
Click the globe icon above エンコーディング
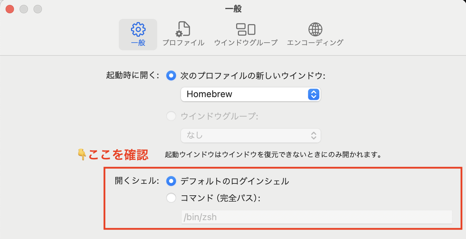pyautogui.click(x=315, y=29)
